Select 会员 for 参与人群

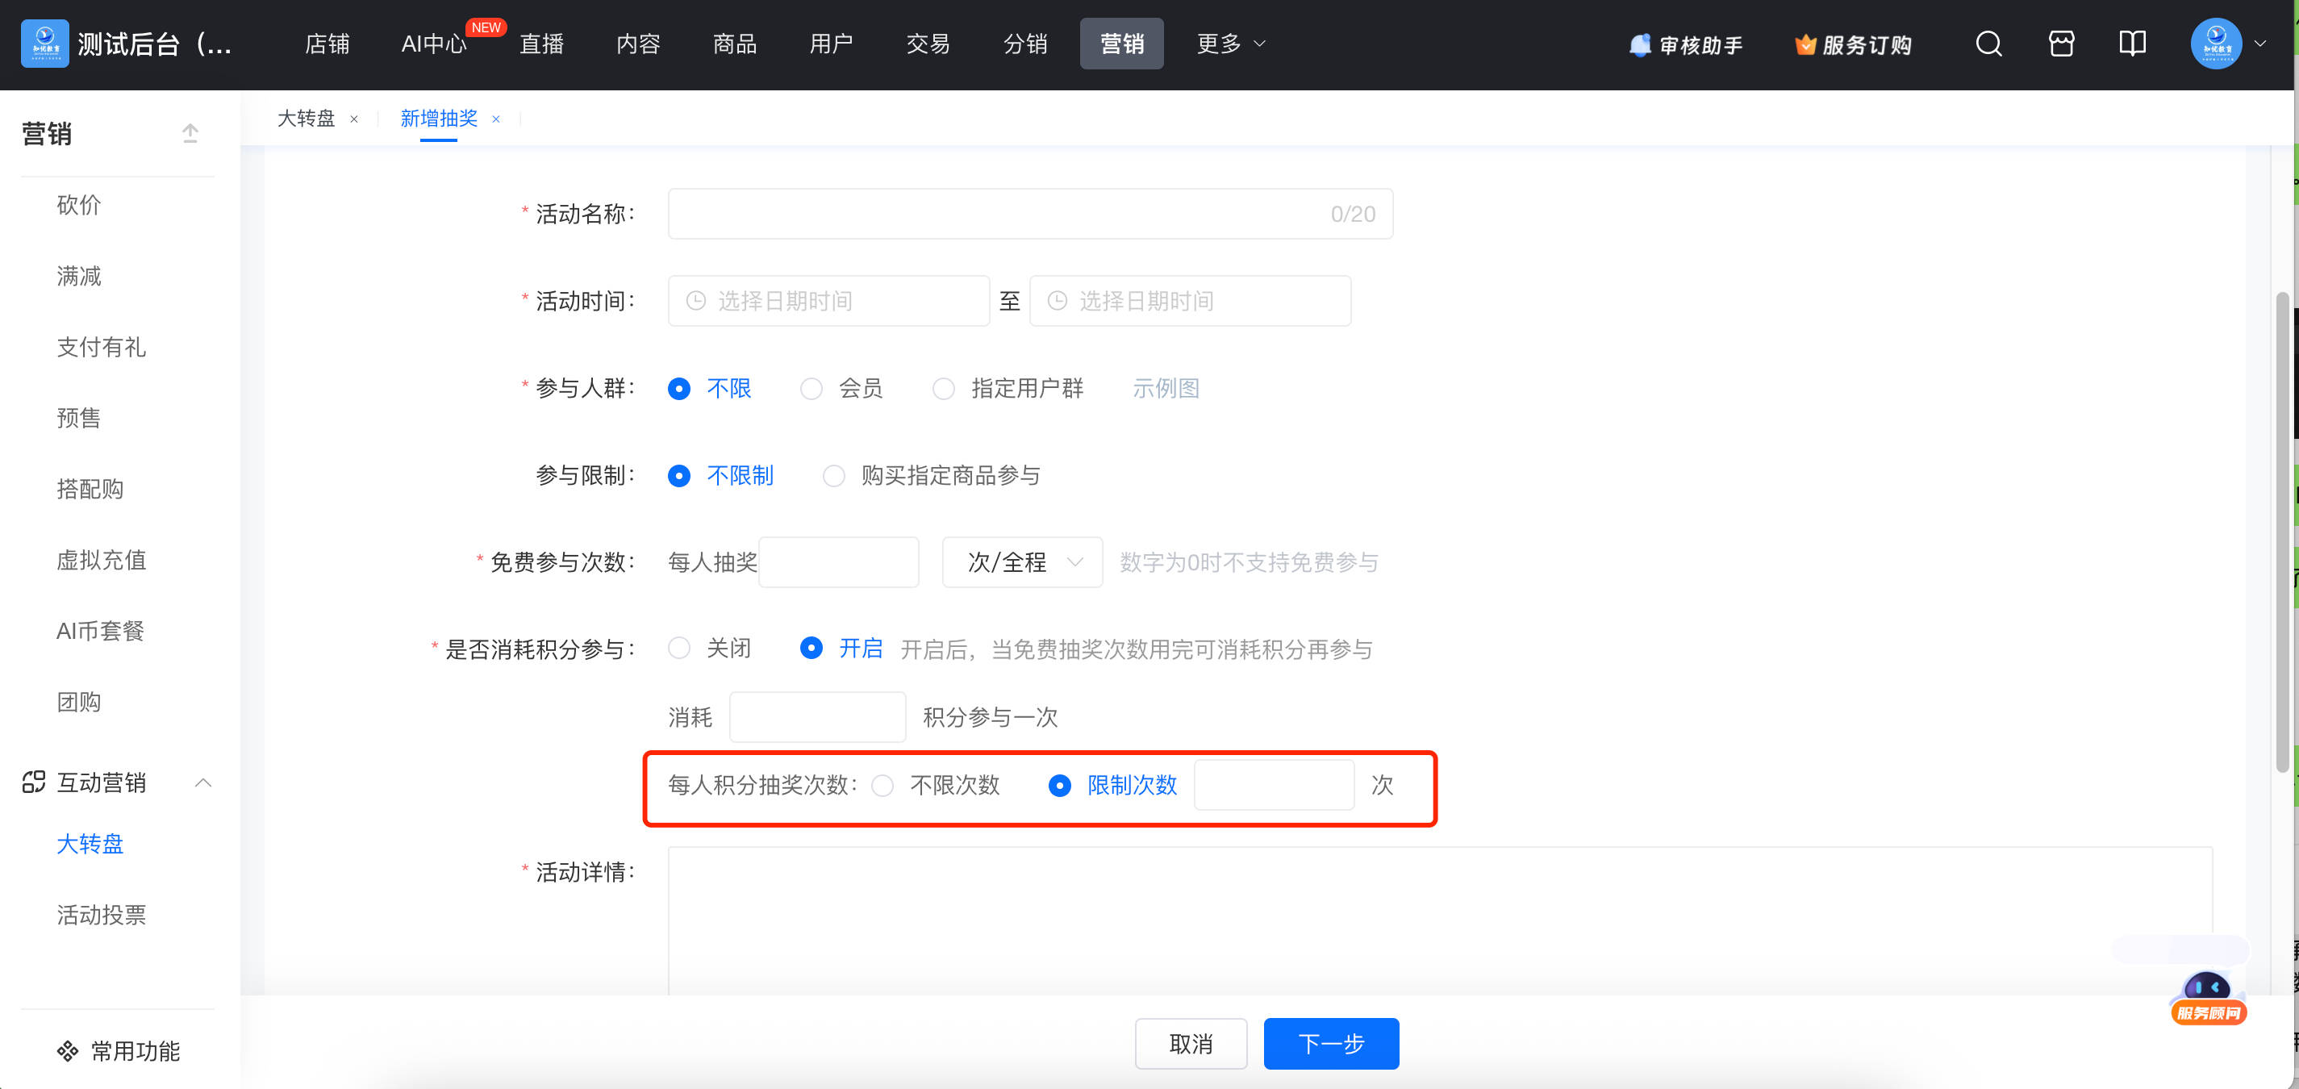coord(811,388)
